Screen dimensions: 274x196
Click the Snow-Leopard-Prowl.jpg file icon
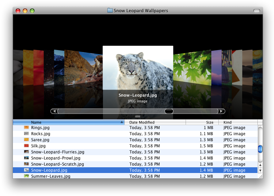coord(26,158)
